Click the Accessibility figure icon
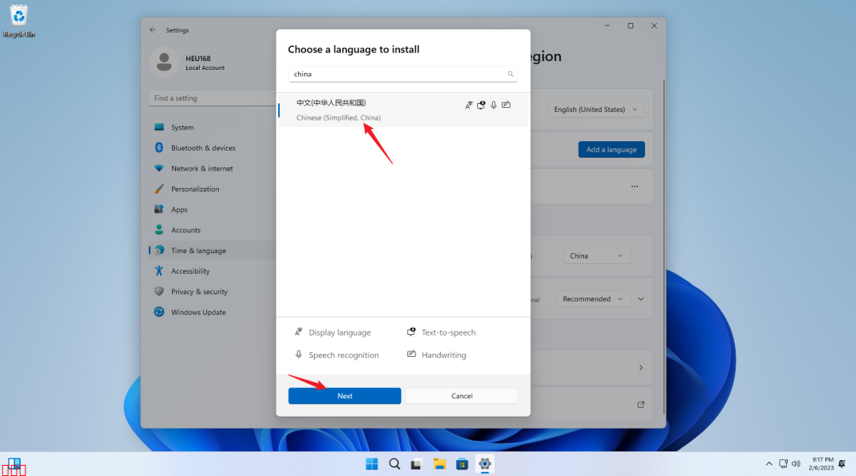This screenshot has width=856, height=476. (159, 271)
